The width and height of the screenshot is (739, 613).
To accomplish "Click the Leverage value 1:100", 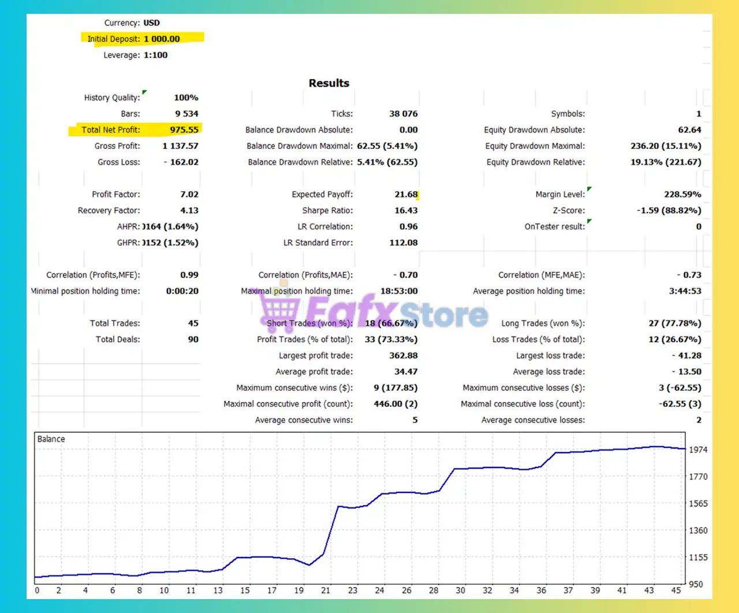I will [155, 55].
